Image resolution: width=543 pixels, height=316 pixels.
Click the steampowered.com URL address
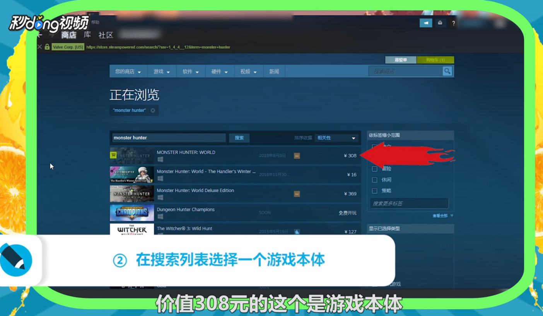[158, 47]
